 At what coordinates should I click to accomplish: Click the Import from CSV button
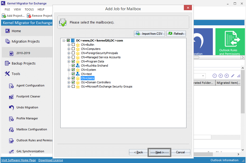[x=149, y=34]
